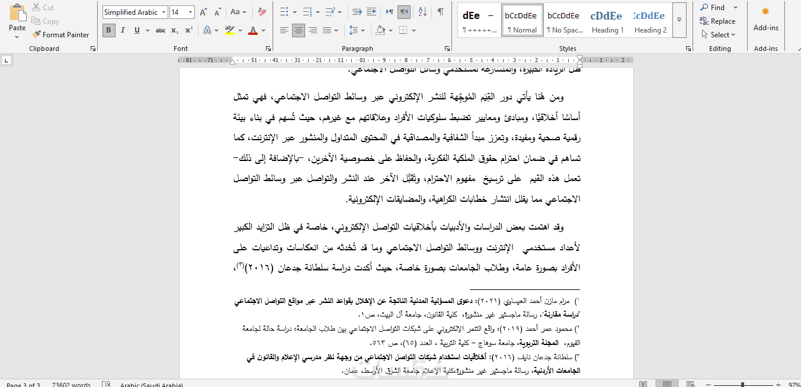
Task: Click the Format Painter tool
Action: point(60,35)
